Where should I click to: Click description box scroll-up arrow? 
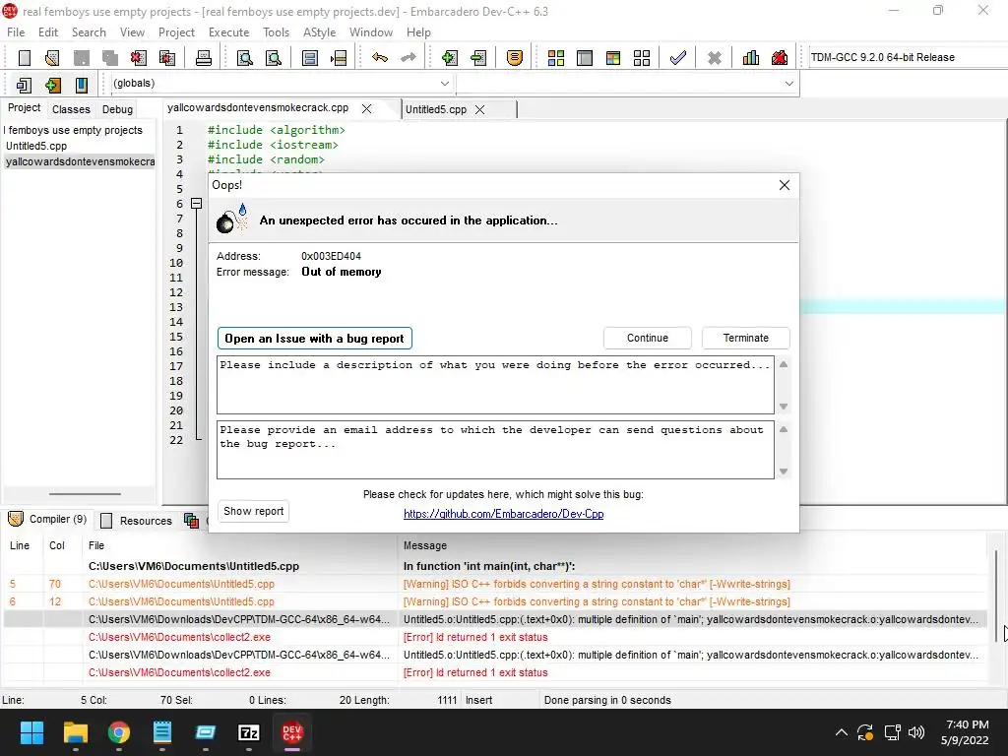(x=784, y=364)
